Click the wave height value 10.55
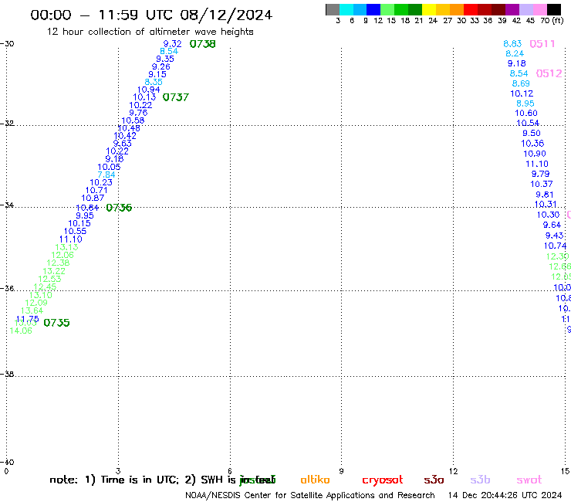 (x=76, y=232)
